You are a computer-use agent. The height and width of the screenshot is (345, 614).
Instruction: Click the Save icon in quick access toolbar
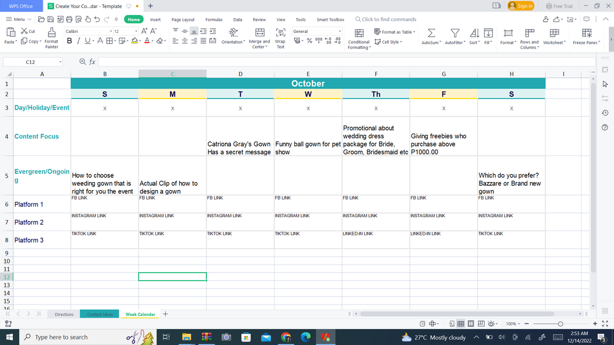[x=51, y=19]
